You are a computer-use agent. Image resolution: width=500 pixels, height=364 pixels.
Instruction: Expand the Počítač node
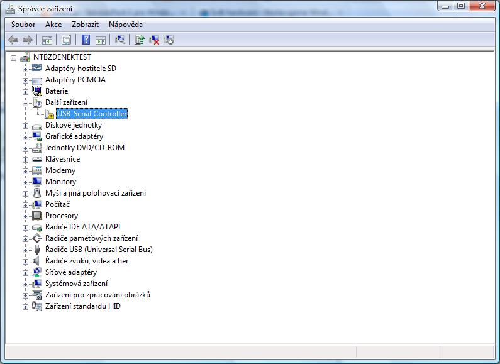click(25, 205)
